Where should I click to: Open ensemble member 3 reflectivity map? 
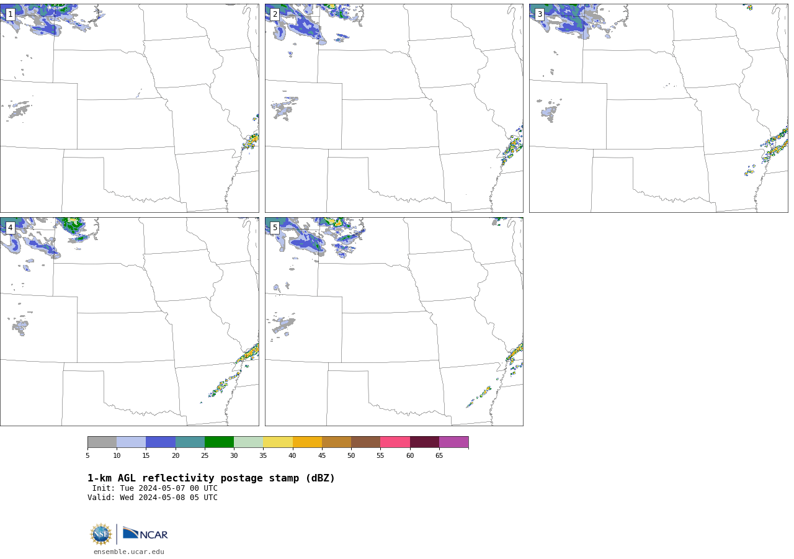[x=658, y=108]
